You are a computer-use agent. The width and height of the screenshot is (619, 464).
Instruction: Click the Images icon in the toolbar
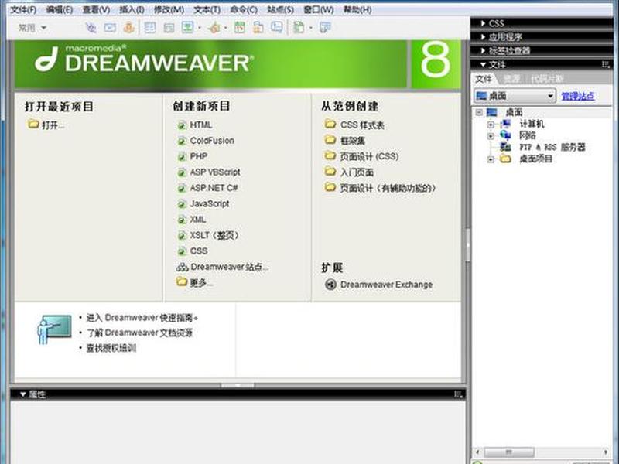[x=187, y=27]
